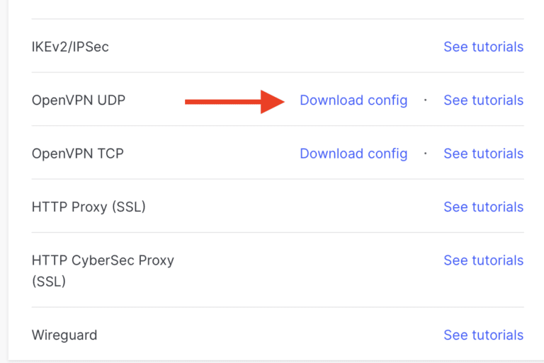Download the OpenVPN UDP config
This screenshot has width=544, height=363.
[353, 100]
